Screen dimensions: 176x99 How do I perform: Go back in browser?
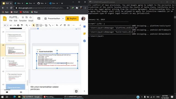3,8
